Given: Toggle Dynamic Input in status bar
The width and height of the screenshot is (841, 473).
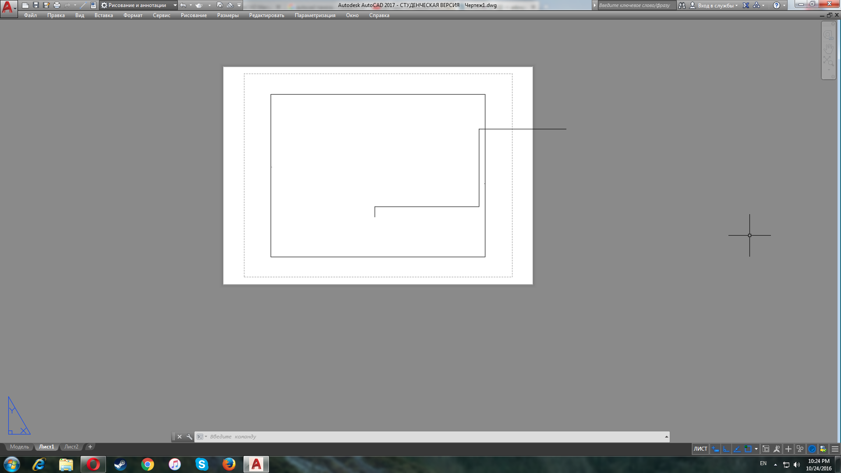Looking at the screenshot, I should pyautogui.click(x=715, y=449).
